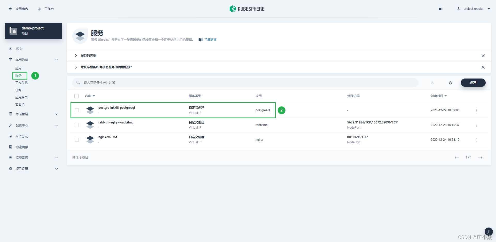This screenshot has width=496, height=242.
Task: Open more actions for nginx-v6375f row
Action: coord(477,140)
